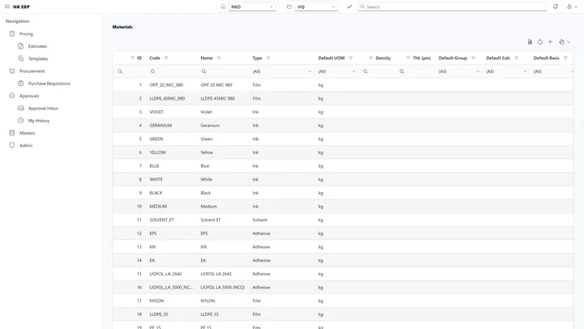
Task: Open Estimates in the navigation
Action: click(37, 46)
